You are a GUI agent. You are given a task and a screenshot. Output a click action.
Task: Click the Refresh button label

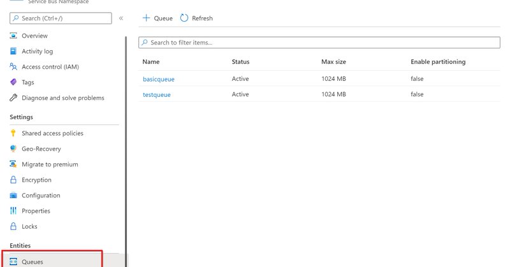coord(202,18)
